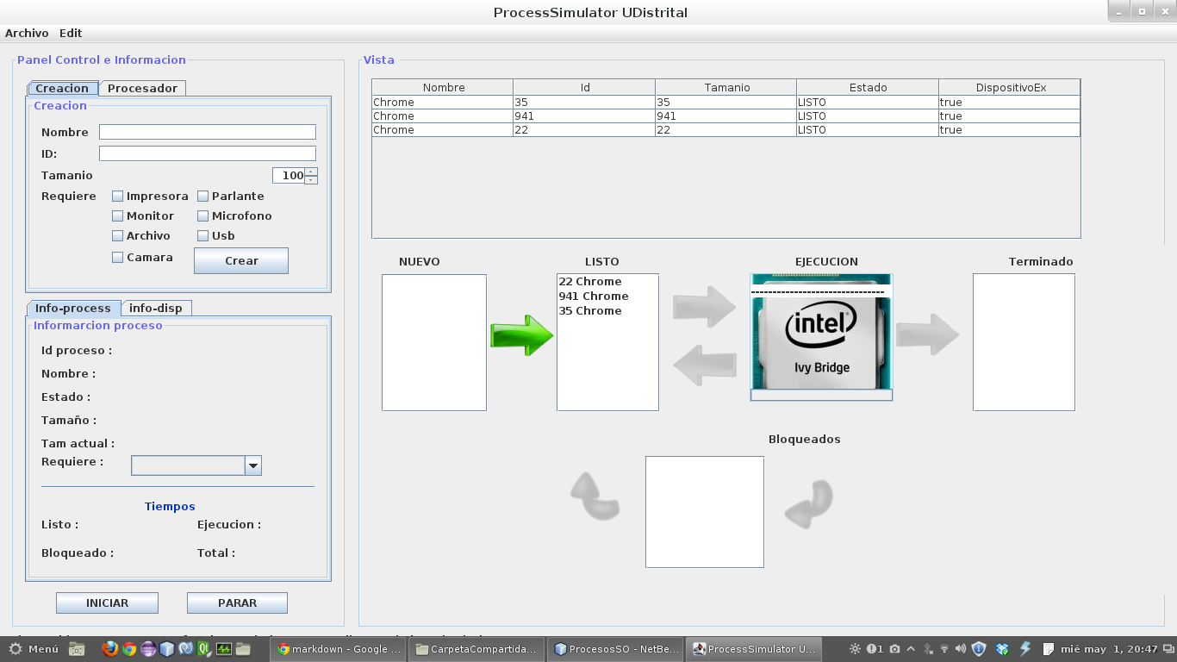Click the power lightning bolt tray icon
1177x662 pixels.
coord(1025,649)
